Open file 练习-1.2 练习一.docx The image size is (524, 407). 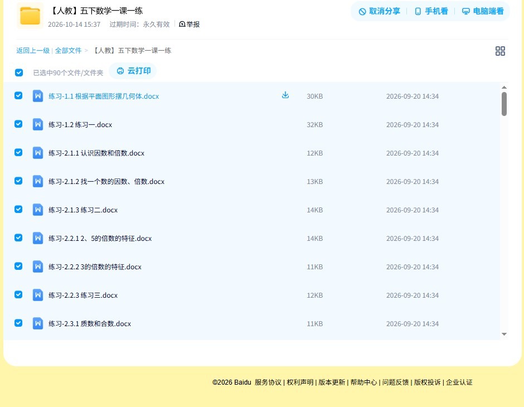click(80, 125)
